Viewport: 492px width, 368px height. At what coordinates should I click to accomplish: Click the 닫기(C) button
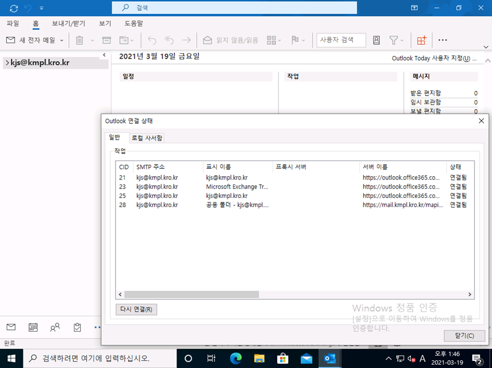(465, 336)
